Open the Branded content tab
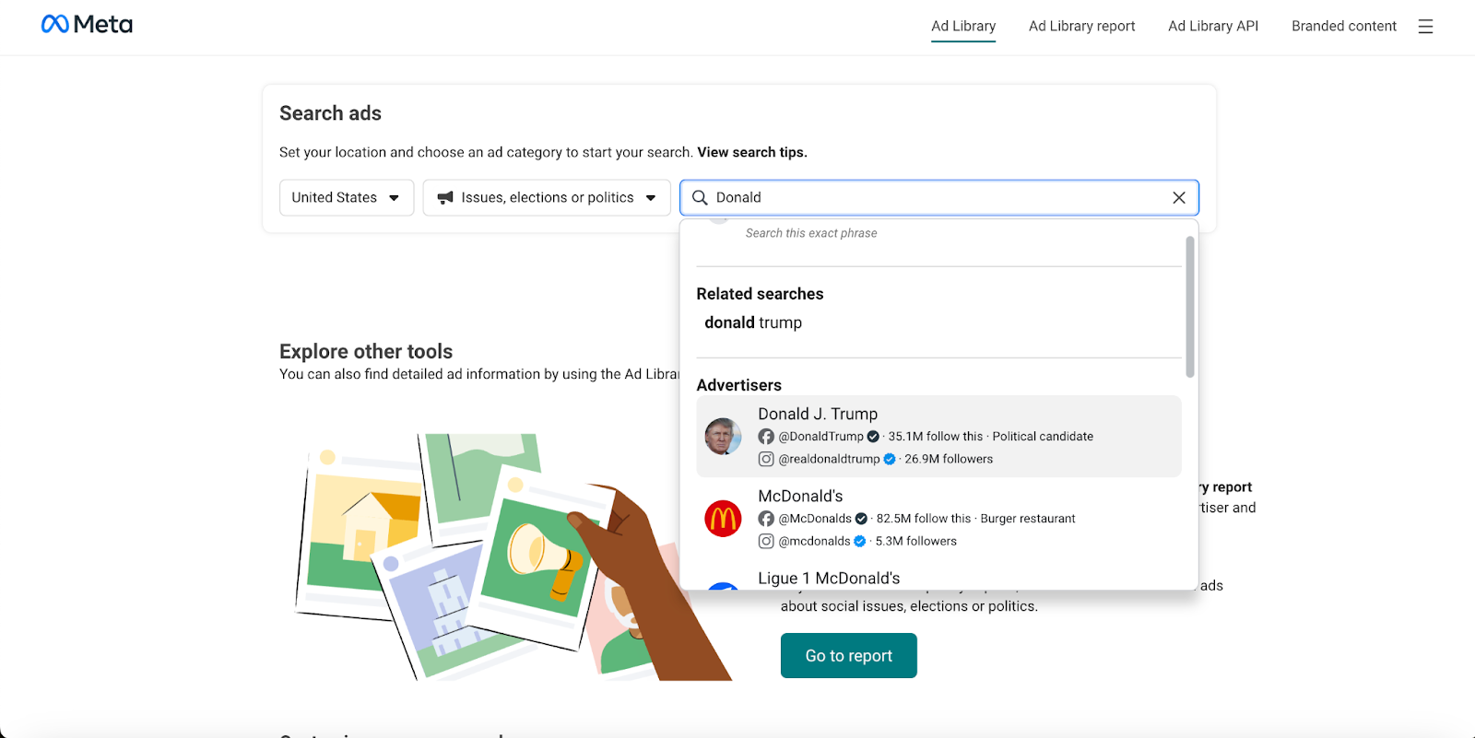 pyautogui.click(x=1344, y=26)
